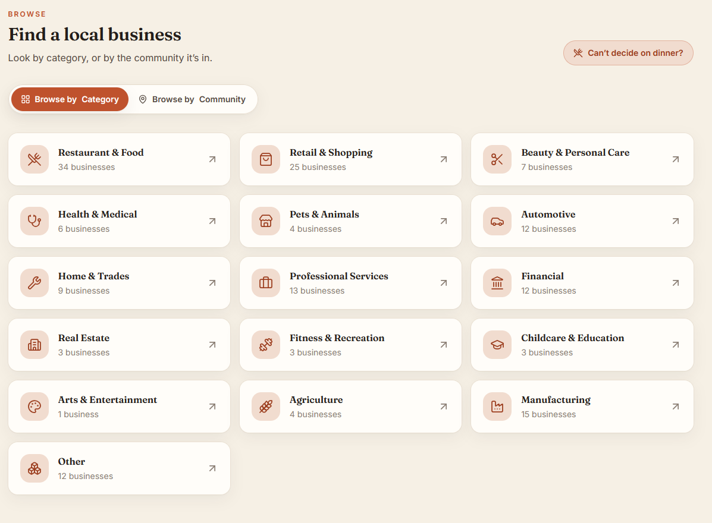This screenshot has height=523, width=712.
Task: Open Manufacturing using its arrow icon
Action: click(676, 407)
